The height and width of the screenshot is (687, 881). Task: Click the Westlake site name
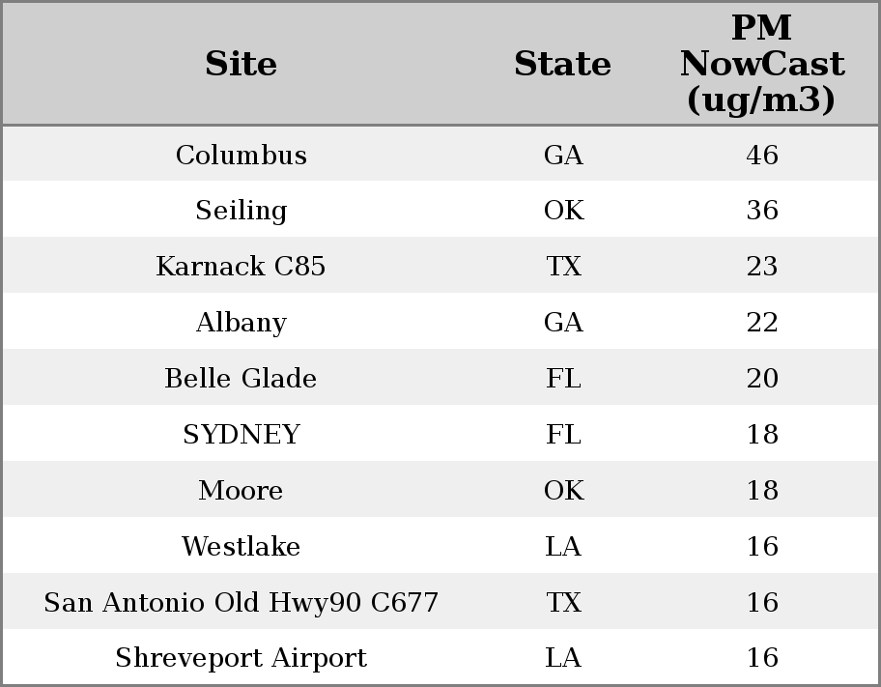[x=241, y=546]
